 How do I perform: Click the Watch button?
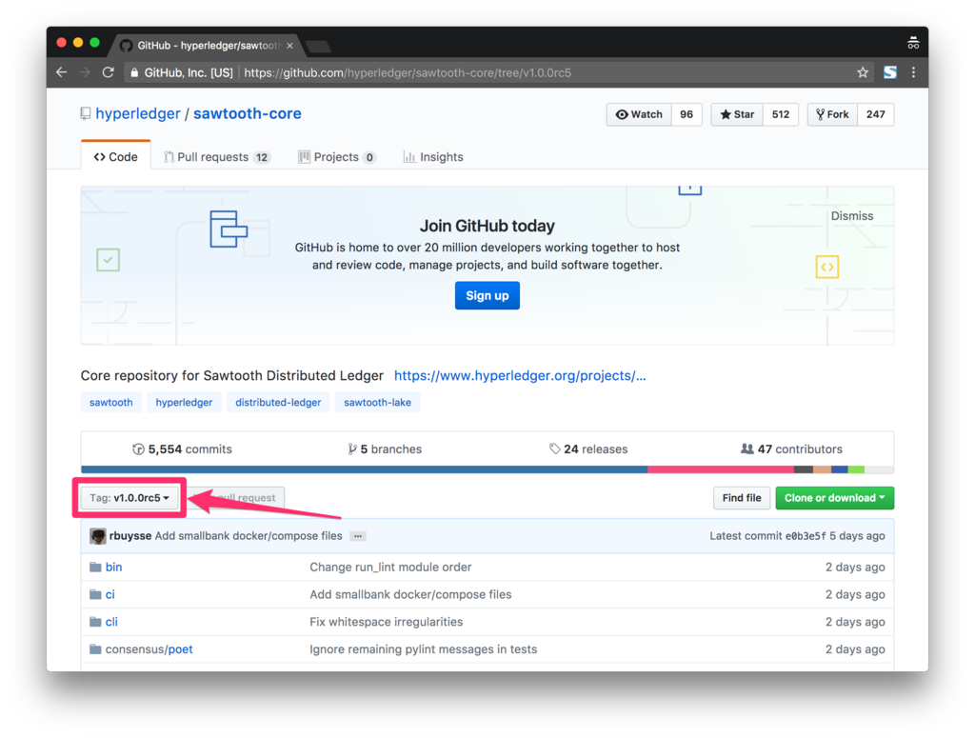pos(639,114)
